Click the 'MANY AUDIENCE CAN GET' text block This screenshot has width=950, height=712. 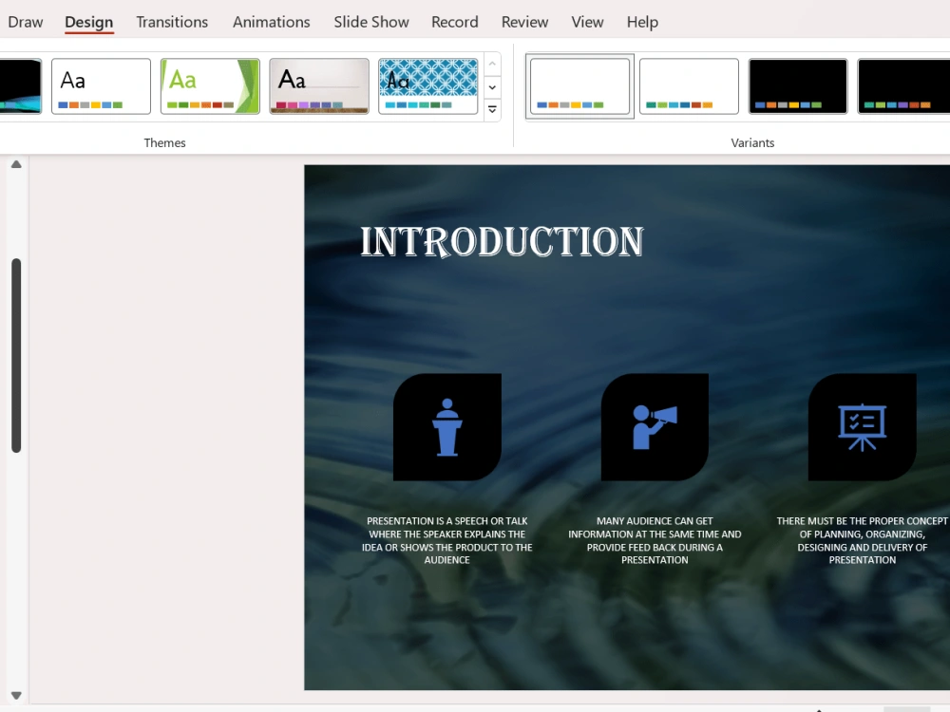(655, 540)
